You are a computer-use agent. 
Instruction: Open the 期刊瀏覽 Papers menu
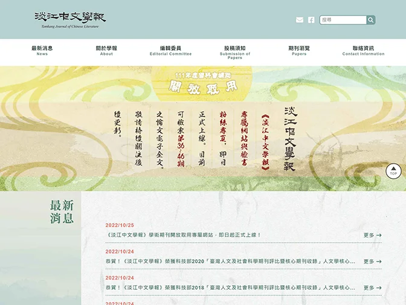[x=299, y=51]
